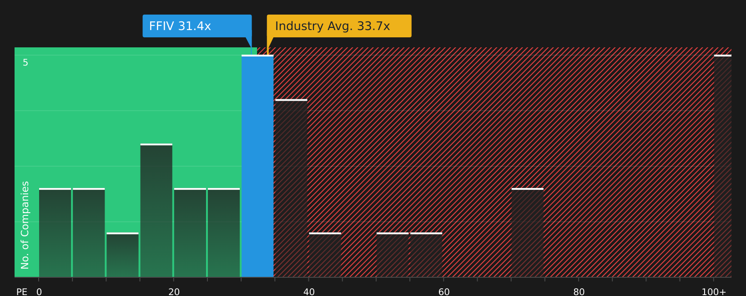Click the x-axis label 80

click(579, 292)
